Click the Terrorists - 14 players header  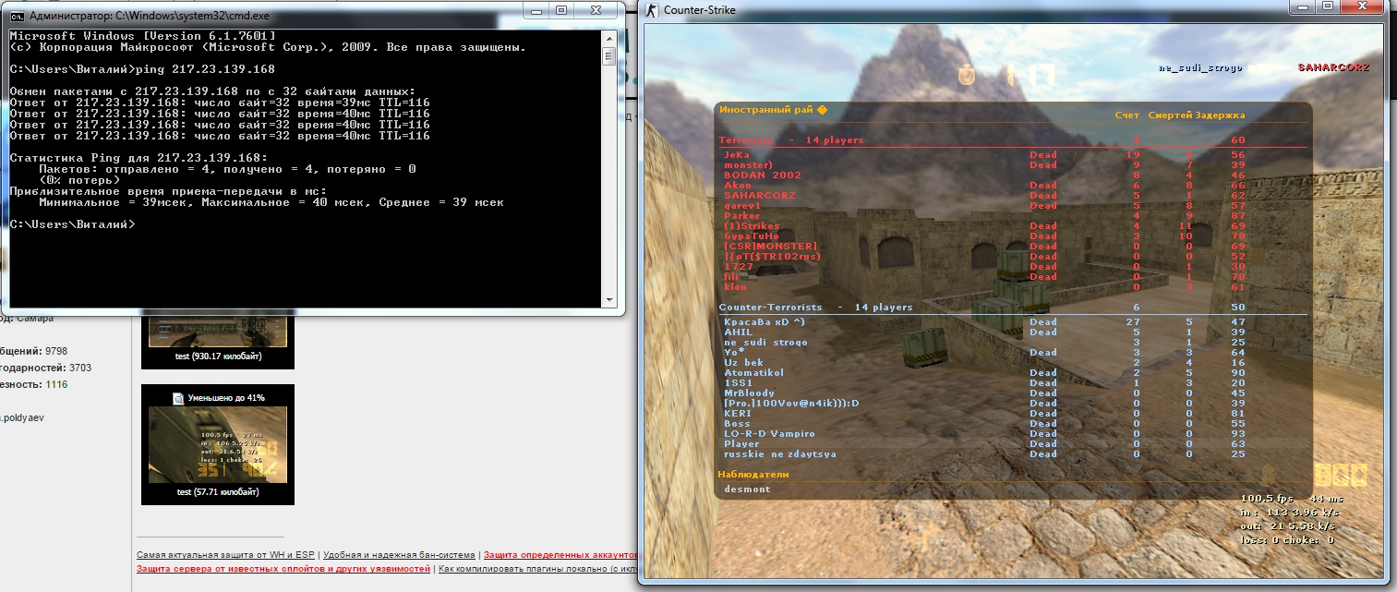click(791, 140)
